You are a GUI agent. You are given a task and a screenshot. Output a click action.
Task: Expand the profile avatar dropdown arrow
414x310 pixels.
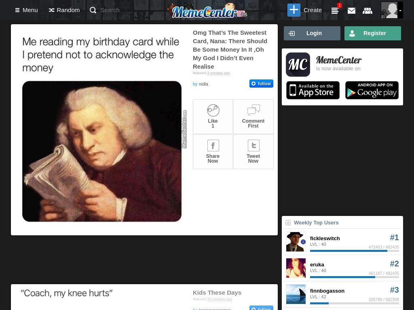click(x=400, y=10)
